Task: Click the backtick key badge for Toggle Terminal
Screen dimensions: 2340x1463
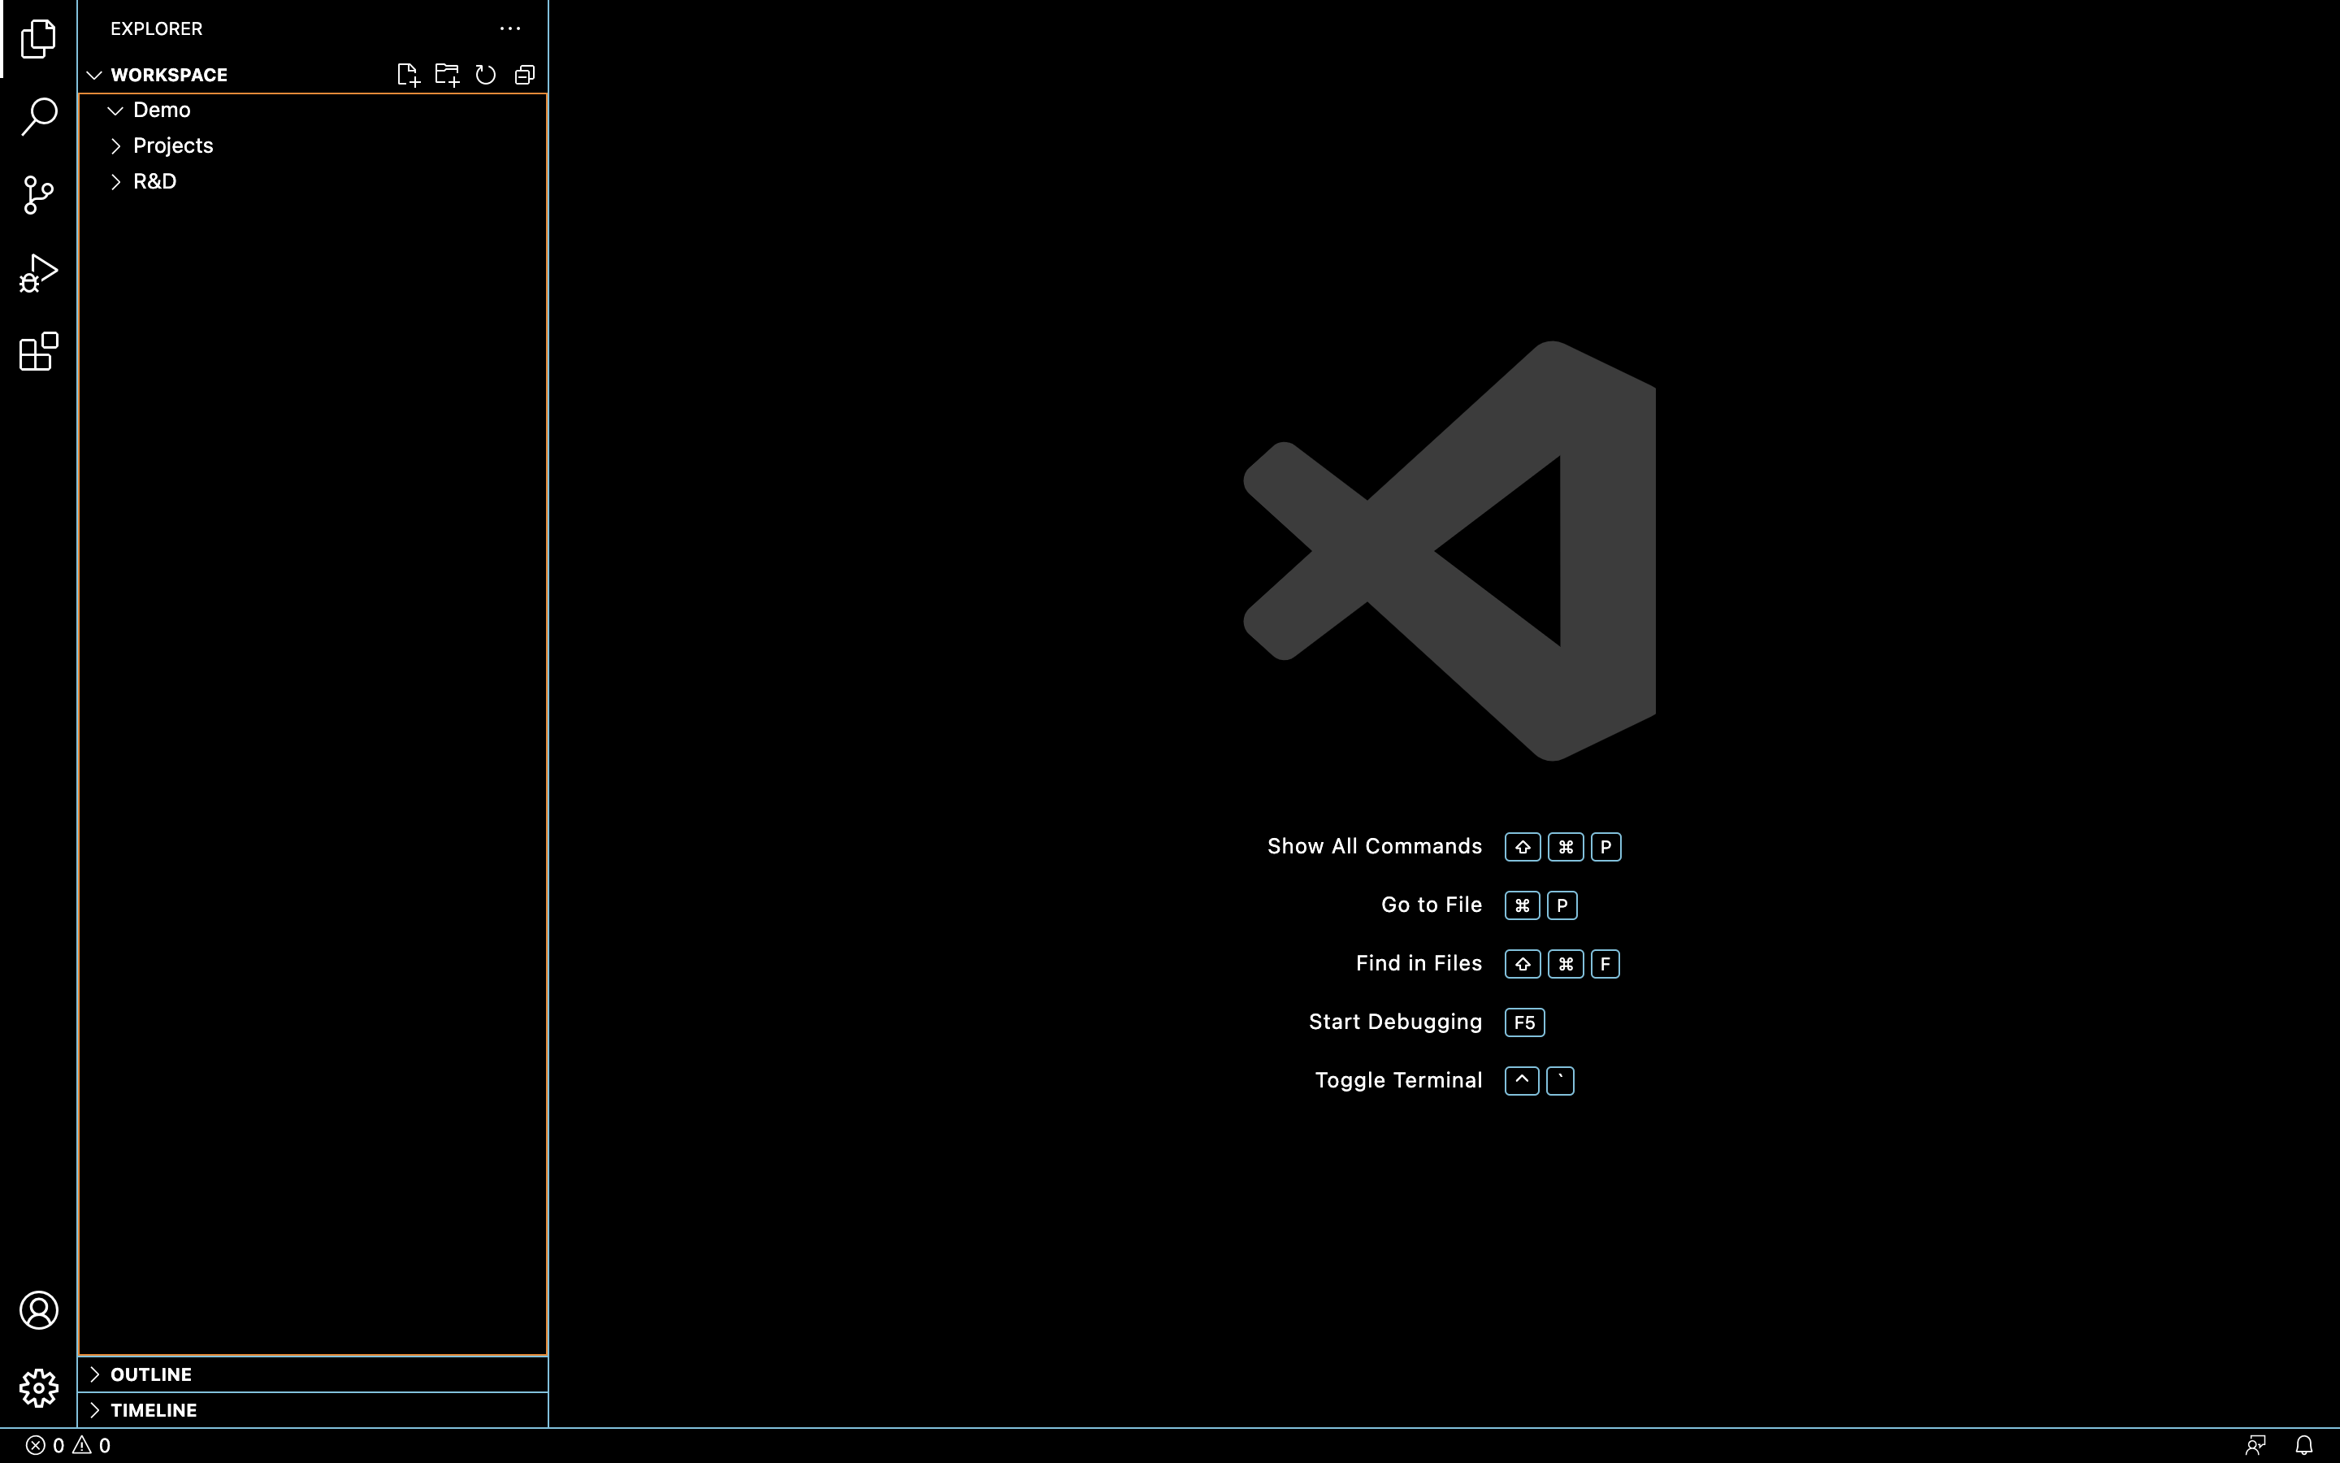Action: click(1561, 1081)
